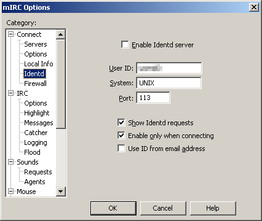
Task: Open Help for mIRC Options
Action: coord(213,208)
